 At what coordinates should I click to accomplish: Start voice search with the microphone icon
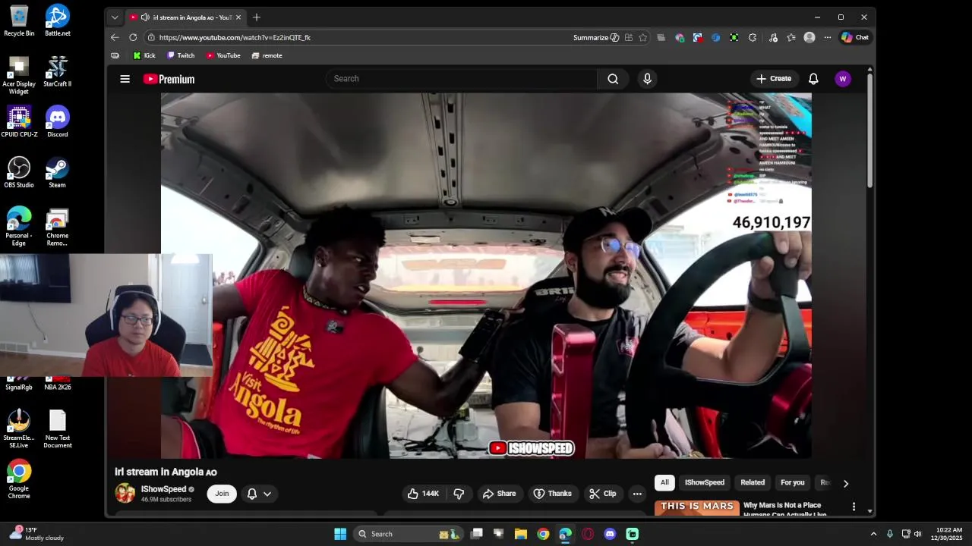coord(647,79)
